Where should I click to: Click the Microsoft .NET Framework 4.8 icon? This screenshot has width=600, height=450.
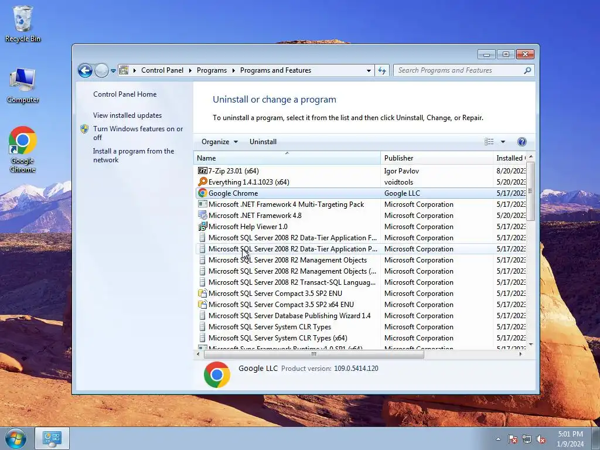[202, 216]
